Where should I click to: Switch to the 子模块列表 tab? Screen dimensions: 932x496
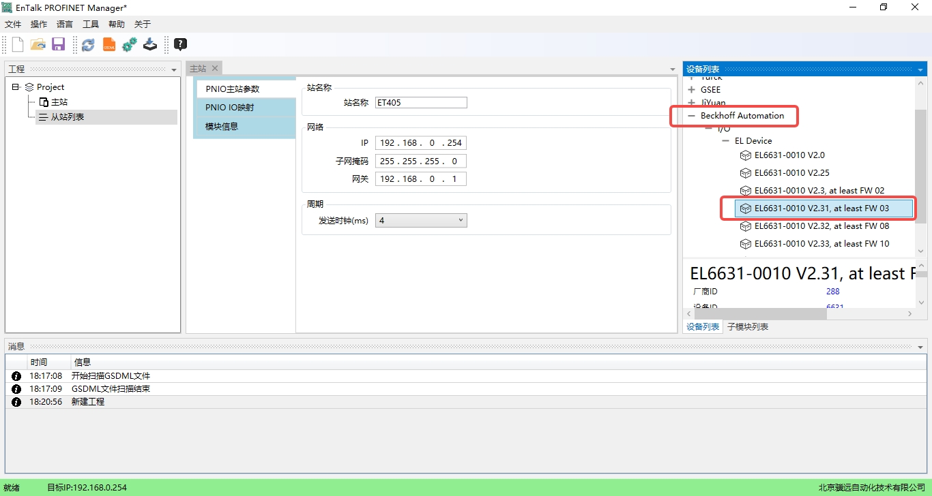click(748, 327)
